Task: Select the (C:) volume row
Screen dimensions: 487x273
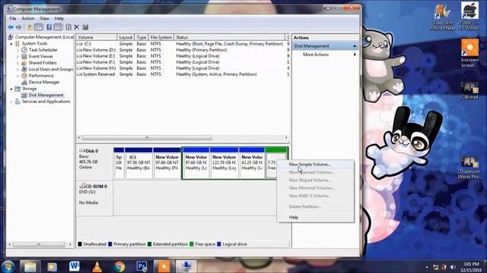Action: tap(183, 44)
